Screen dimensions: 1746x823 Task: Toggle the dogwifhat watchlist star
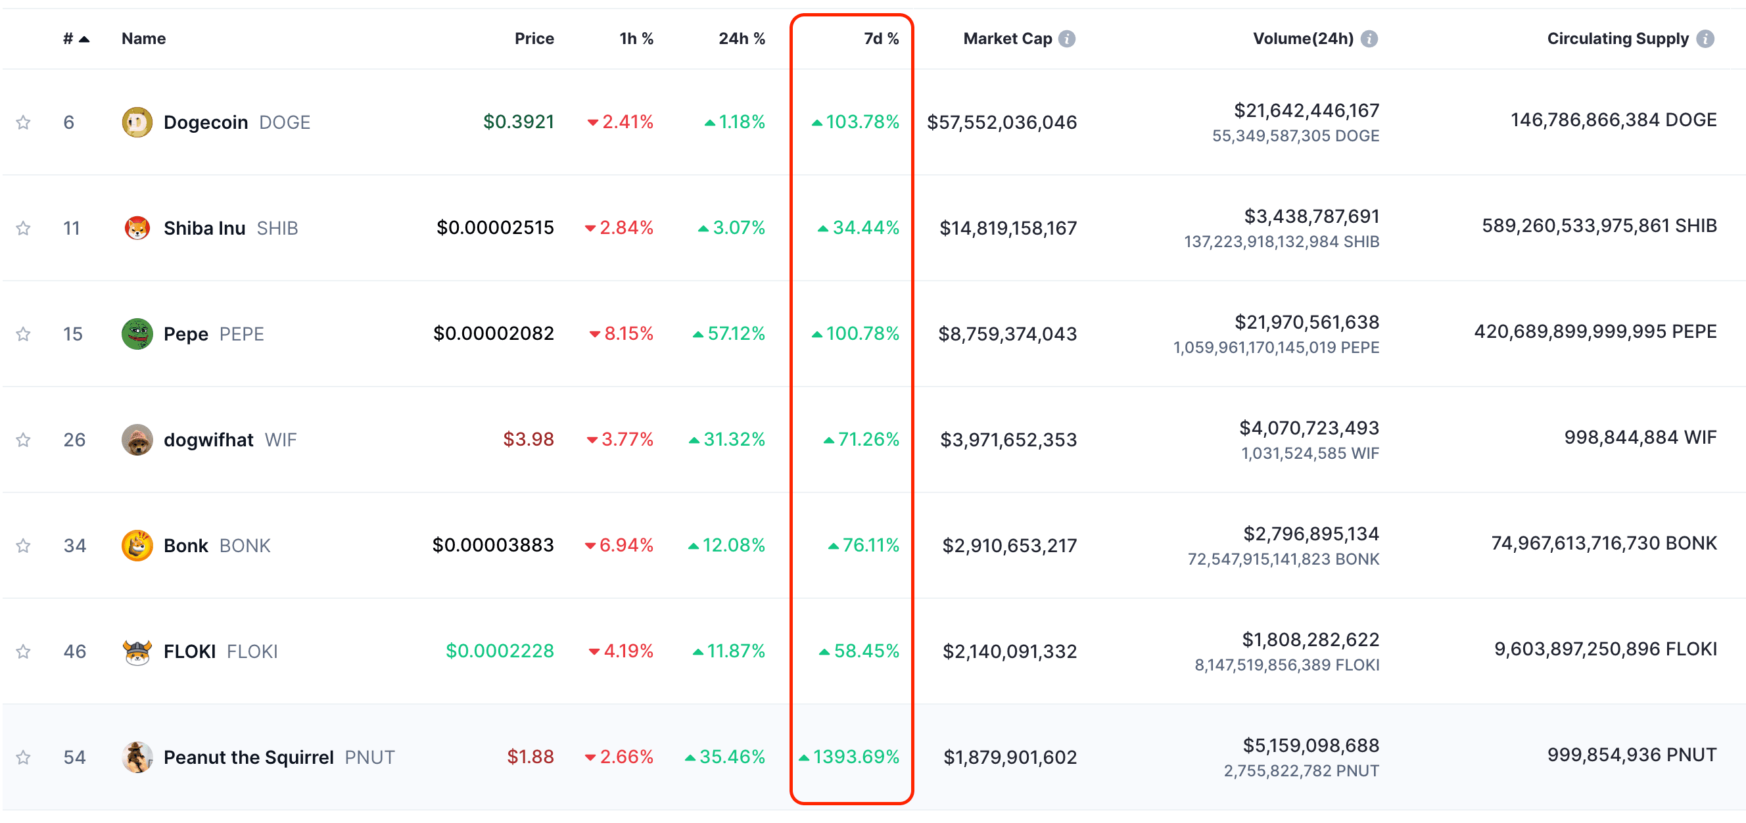tap(23, 439)
